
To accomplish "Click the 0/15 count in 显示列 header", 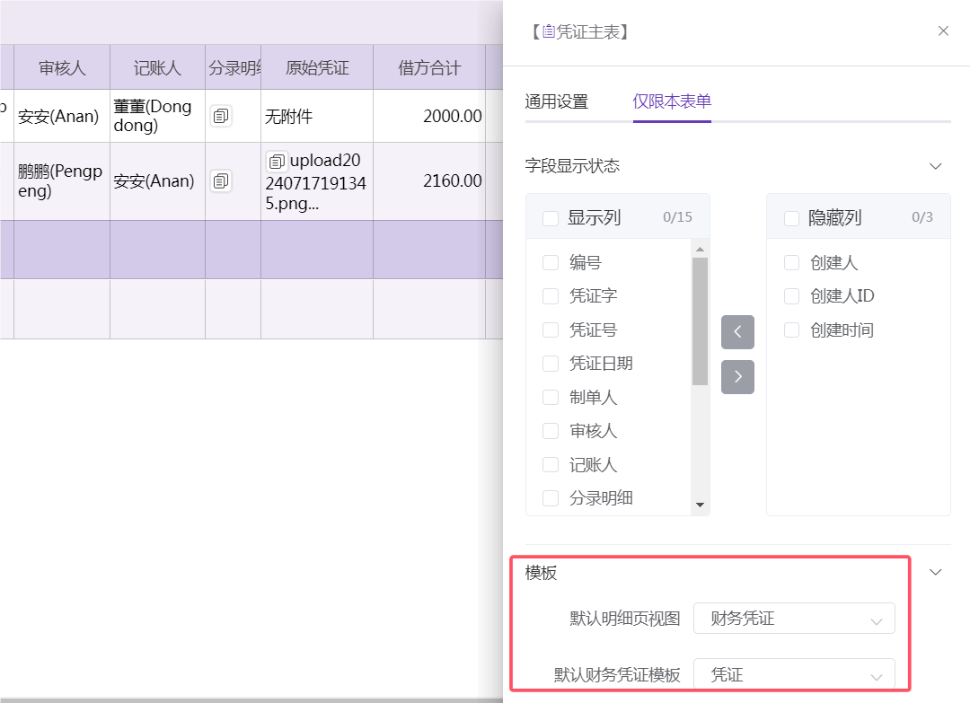I will point(677,217).
